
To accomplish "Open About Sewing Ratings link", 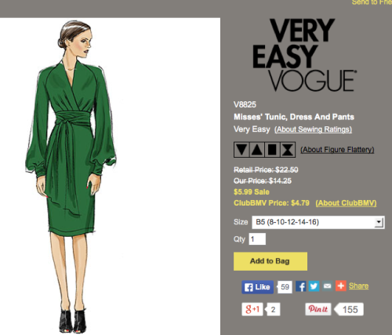I will (313, 129).
